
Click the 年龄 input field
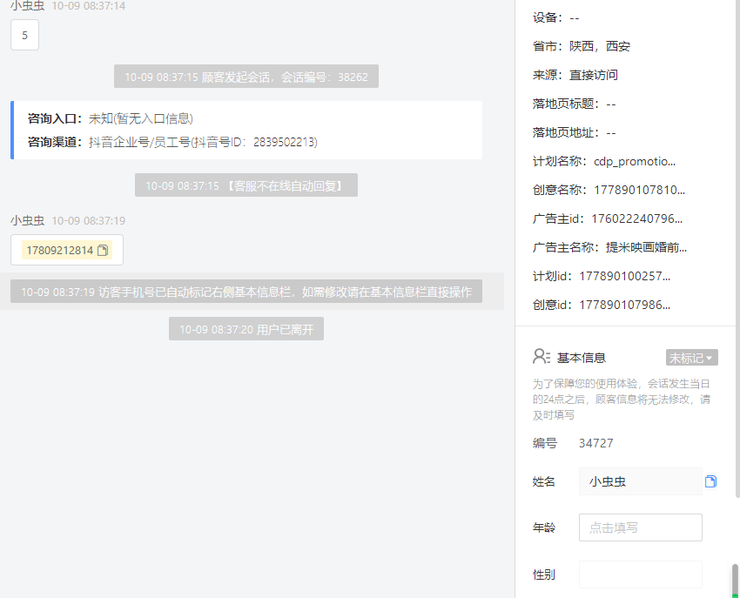coord(641,527)
